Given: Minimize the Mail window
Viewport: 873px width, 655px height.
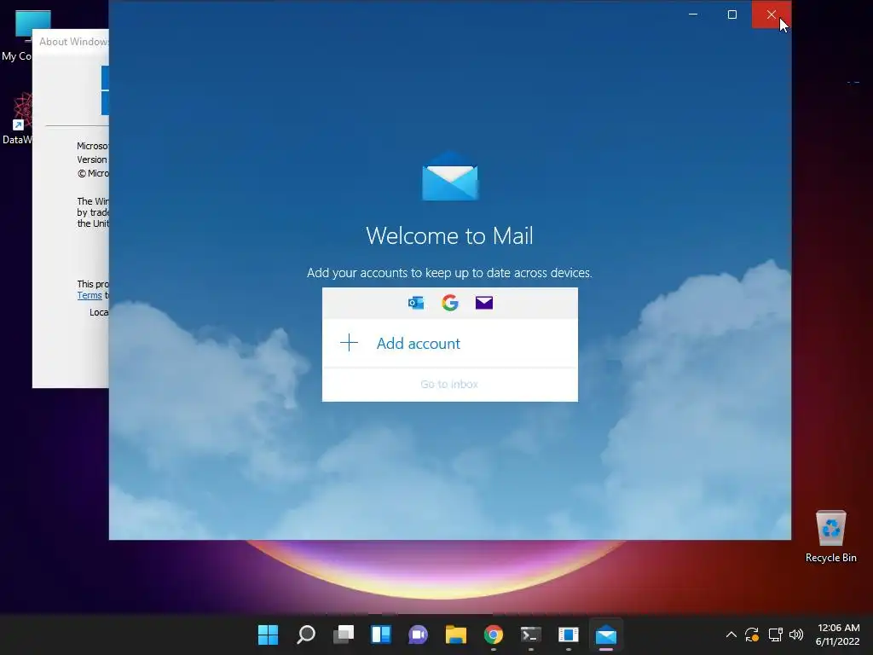Looking at the screenshot, I should tap(693, 14).
